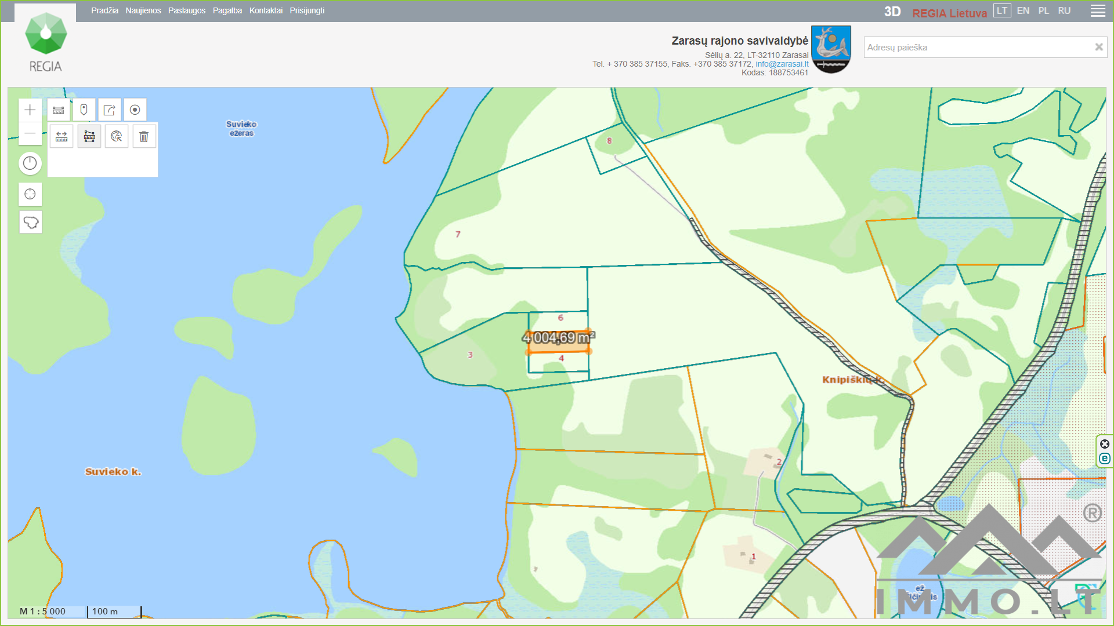Zoom in on the map
1114x626 pixels.
click(30, 110)
